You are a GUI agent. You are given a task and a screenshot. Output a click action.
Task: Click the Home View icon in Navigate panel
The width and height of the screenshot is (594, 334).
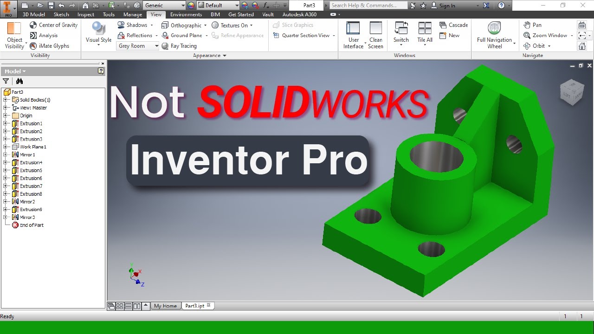tap(582, 46)
